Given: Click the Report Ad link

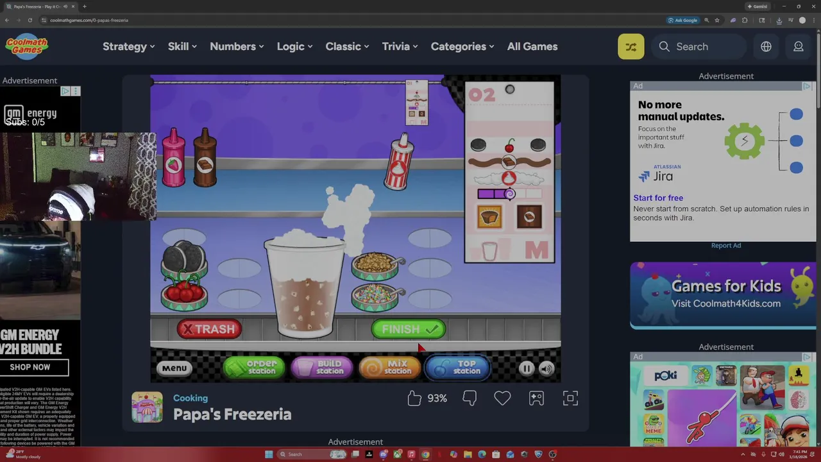Looking at the screenshot, I should 726,245.
